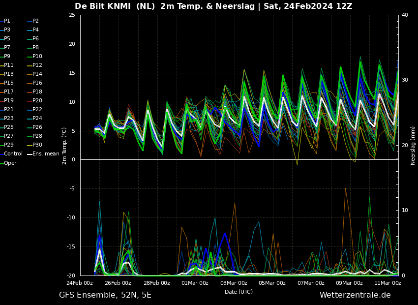Click the 40 precipitation axis value
This screenshot has height=305, width=418.
(405, 15)
